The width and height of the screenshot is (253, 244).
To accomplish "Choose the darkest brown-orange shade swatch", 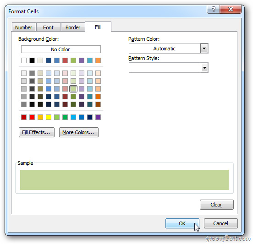I will (x=98, y=104).
